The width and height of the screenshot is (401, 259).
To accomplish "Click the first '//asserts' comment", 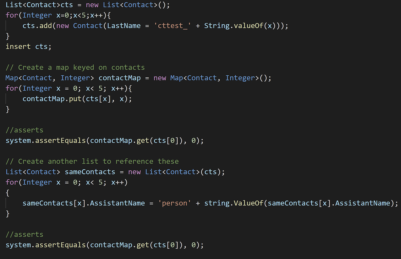I will 25,130.
